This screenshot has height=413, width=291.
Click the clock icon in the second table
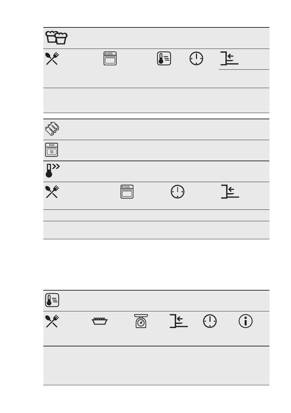coord(178,191)
